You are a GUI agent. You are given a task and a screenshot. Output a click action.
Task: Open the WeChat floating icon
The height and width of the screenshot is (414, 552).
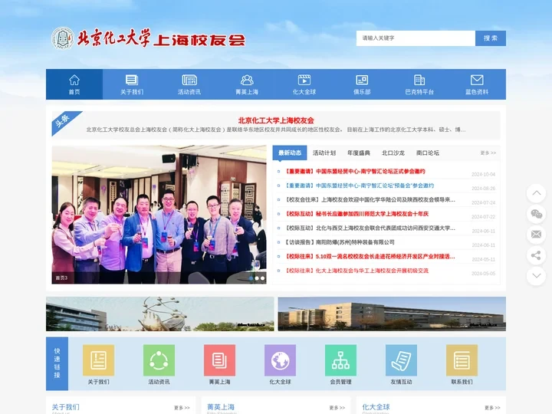(x=536, y=214)
